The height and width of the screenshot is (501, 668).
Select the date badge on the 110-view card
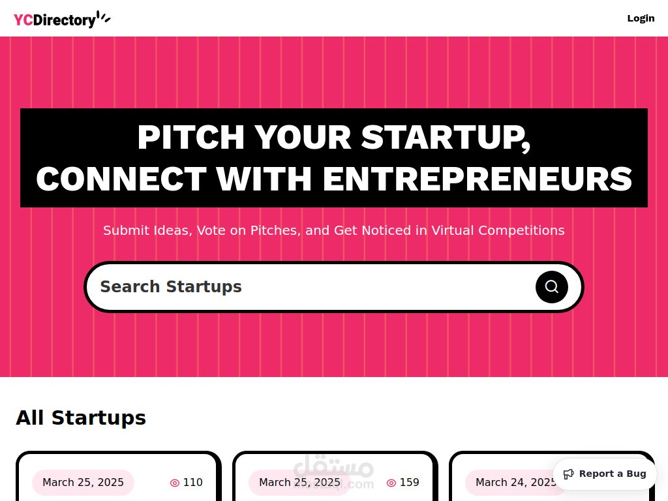pos(83,483)
